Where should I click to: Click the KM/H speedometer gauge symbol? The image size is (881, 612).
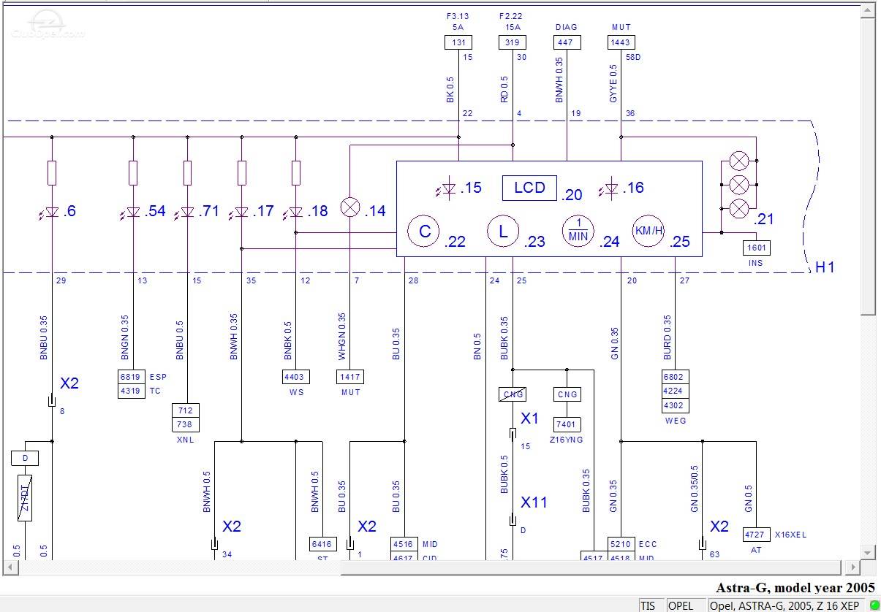pos(649,232)
